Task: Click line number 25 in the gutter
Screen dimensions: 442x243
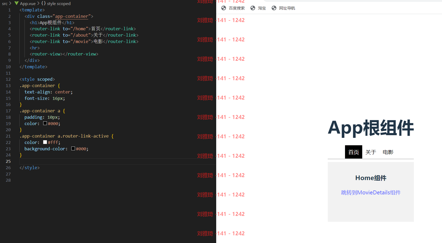Action: tap(8, 161)
